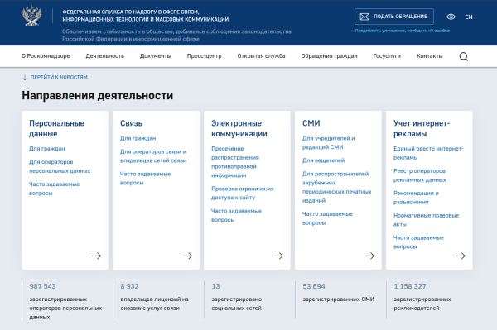Open FAQ link in Учет интернет-рекламы card

click(418, 242)
